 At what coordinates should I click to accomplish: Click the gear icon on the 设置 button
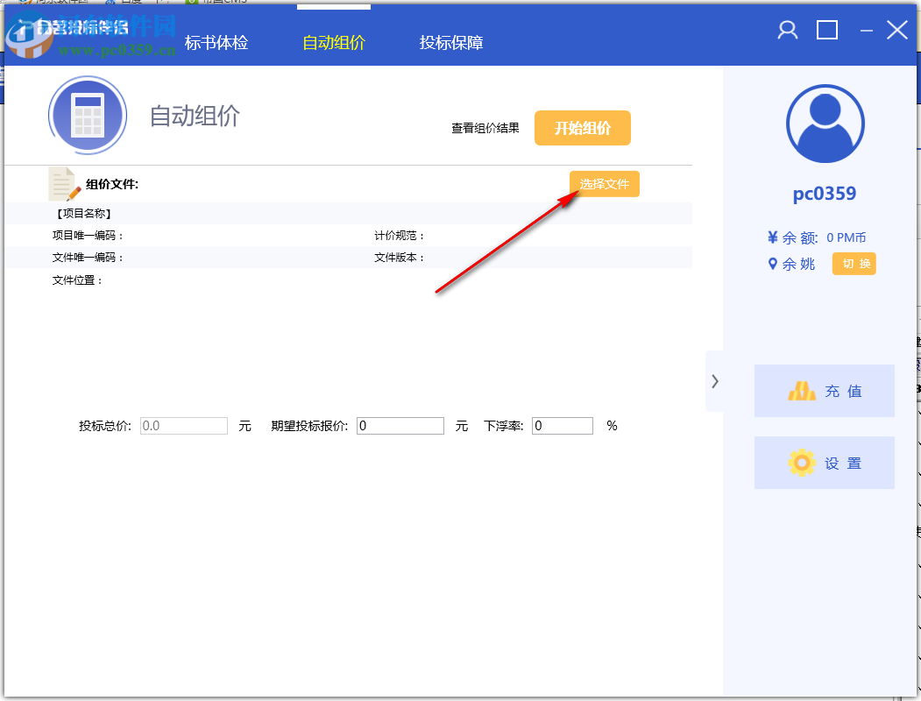(x=803, y=463)
